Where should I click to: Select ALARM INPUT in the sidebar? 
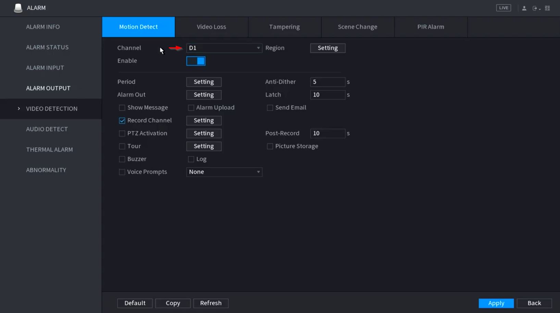tap(45, 68)
